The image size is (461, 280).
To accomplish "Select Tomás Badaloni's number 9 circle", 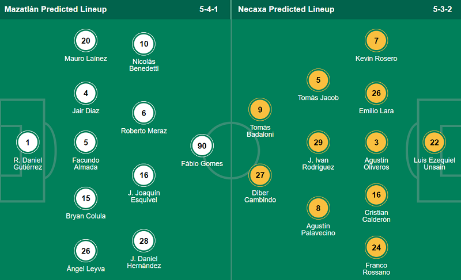I will (x=260, y=109).
